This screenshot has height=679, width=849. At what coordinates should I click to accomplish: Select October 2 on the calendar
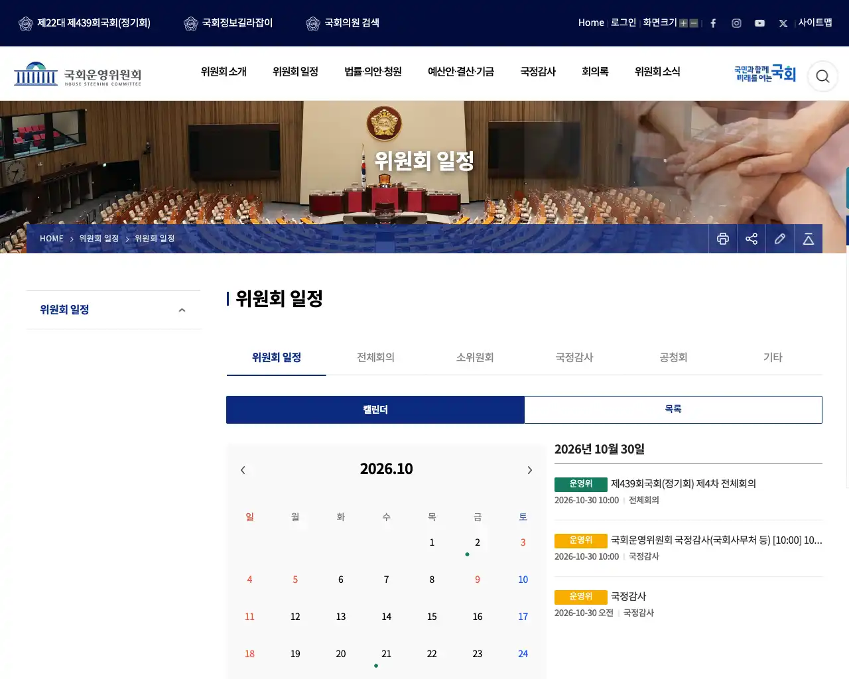pyautogui.click(x=478, y=542)
